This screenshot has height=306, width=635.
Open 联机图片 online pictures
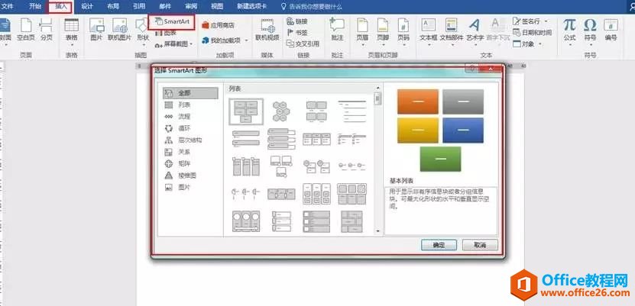119,29
